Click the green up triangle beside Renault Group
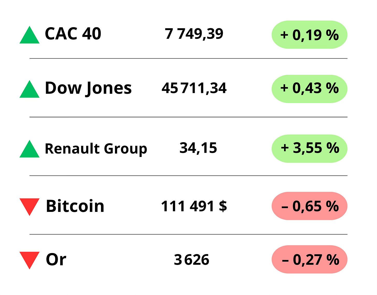 [x=30, y=150]
